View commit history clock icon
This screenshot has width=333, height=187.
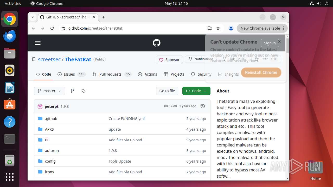click(x=203, y=106)
